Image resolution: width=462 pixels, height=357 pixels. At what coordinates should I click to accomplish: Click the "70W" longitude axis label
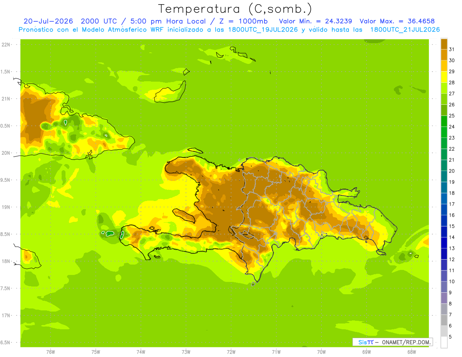pos(321,352)
